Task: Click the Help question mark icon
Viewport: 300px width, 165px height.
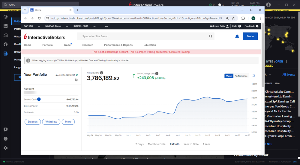Action: tap(239, 26)
